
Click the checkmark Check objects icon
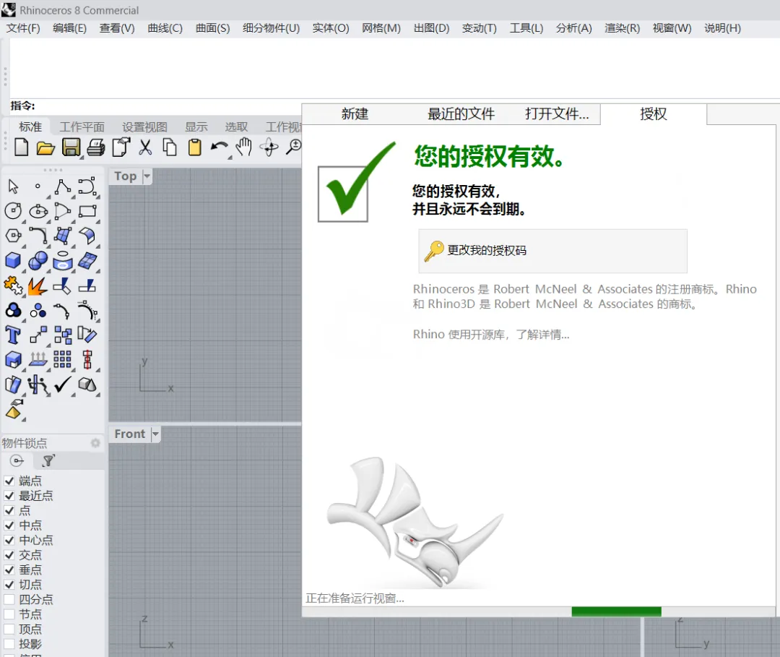(63, 385)
